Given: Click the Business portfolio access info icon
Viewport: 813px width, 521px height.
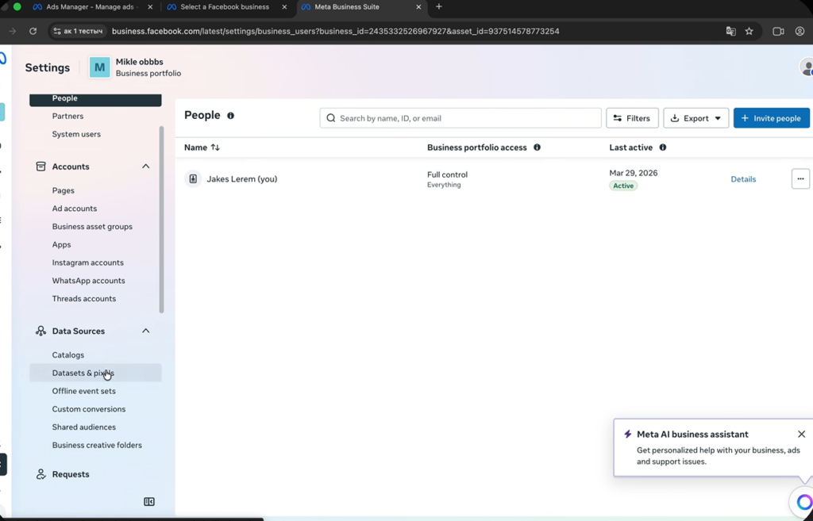Looking at the screenshot, I should [x=538, y=147].
